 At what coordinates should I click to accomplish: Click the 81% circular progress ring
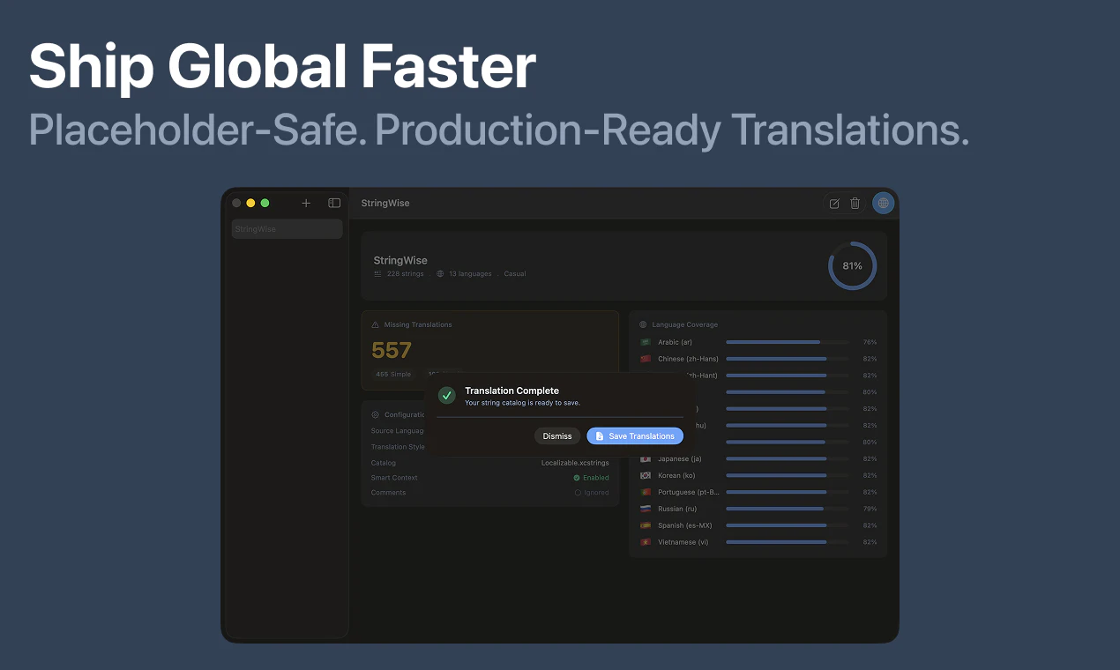(x=852, y=265)
